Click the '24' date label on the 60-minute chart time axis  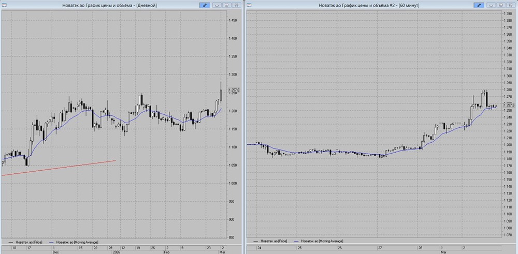pos(259,247)
